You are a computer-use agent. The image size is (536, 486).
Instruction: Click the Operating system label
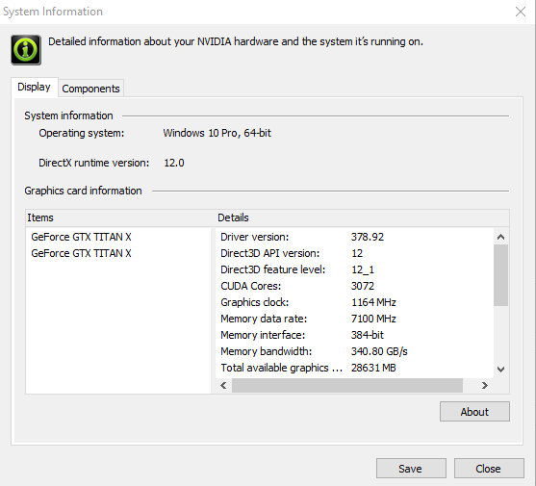(82, 133)
